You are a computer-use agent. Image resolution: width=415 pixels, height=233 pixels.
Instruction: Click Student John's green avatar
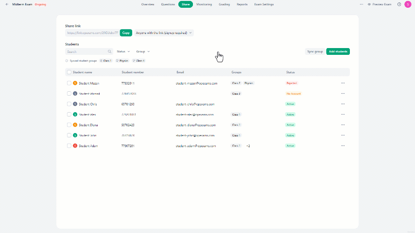point(75,135)
